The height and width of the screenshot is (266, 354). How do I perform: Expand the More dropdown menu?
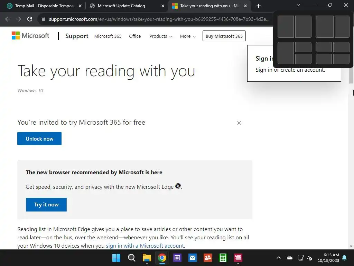pos(188,36)
